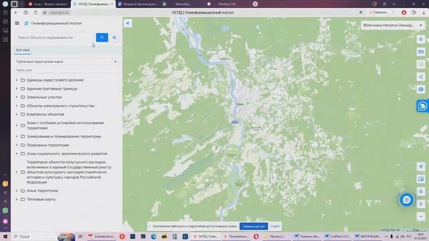
Task: Expand the Земельные участки folder
Action: [x=17, y=97]
